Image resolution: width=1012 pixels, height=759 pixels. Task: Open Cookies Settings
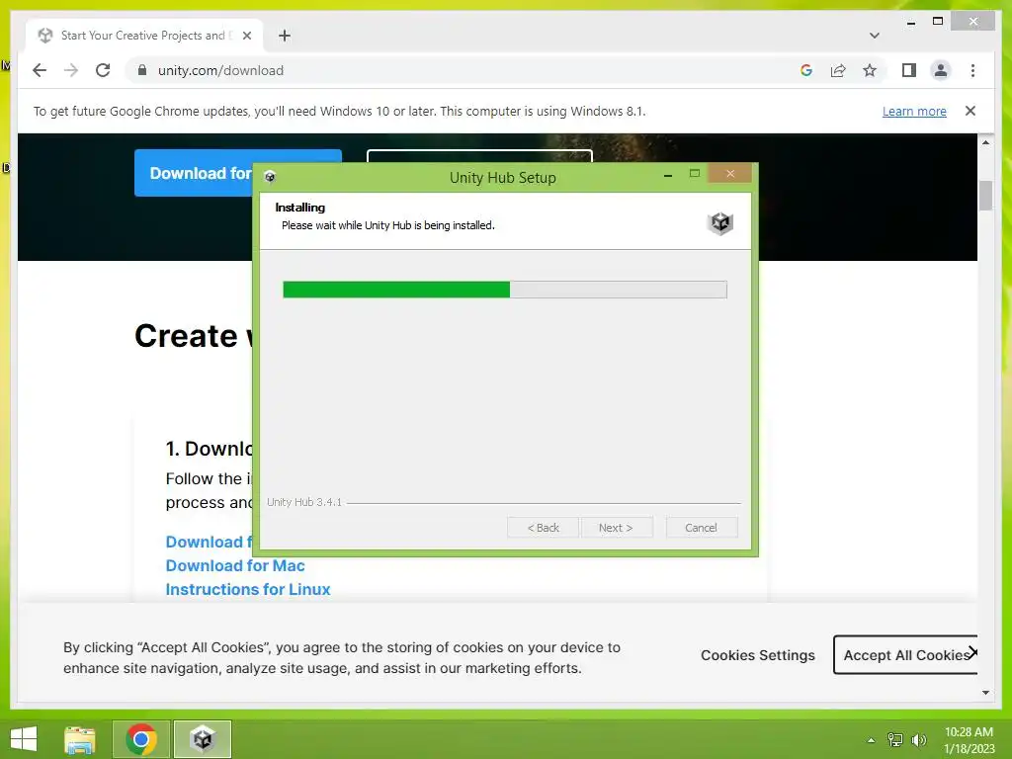758,655
